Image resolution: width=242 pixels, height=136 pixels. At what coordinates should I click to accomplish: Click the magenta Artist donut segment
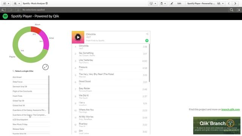45,40
